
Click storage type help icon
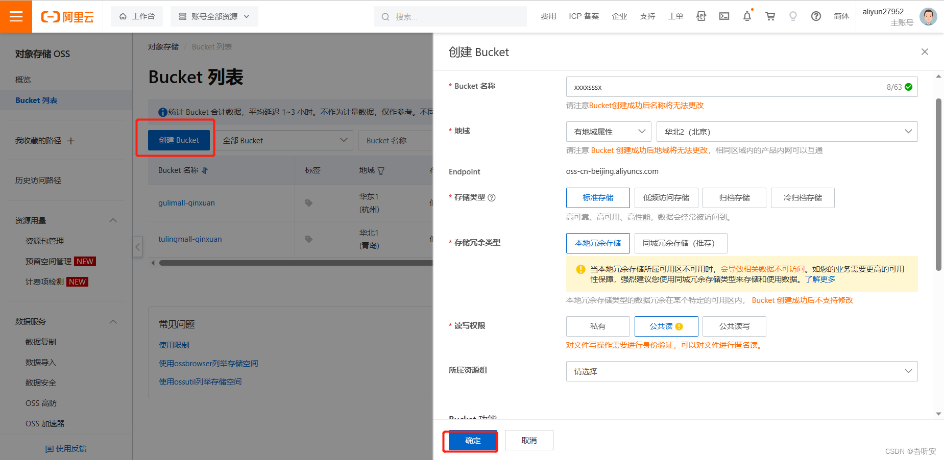[492, 197]
